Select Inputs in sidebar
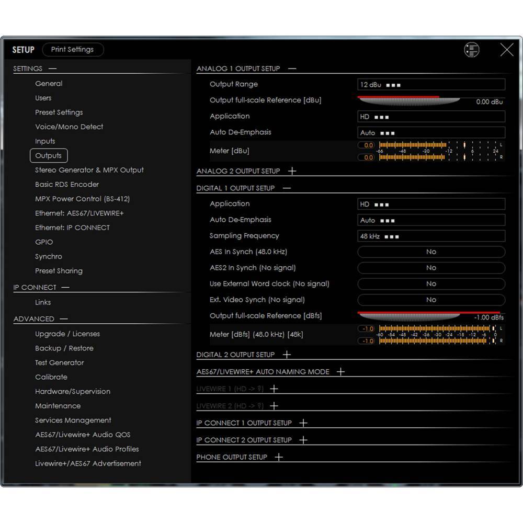Viewport: 523px width, 523px height. coord(45,141)
